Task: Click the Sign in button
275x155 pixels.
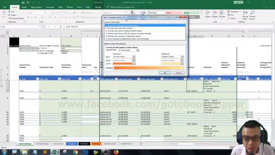Action: tap(238, 2)
